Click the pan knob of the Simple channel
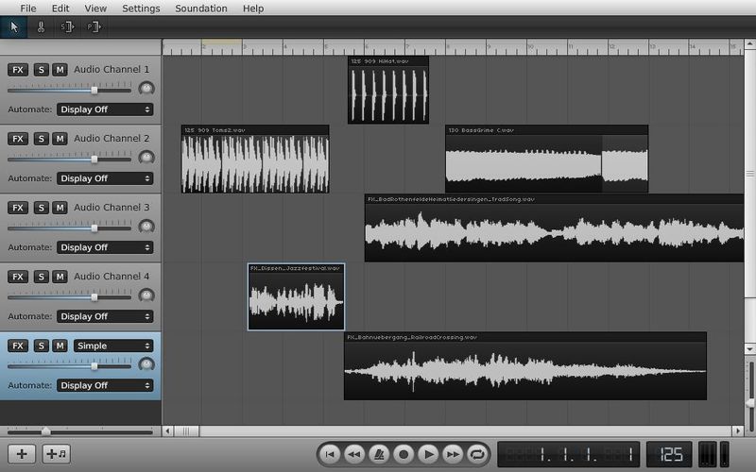This screenshot has width=756, height=472. tap(146, 364)
